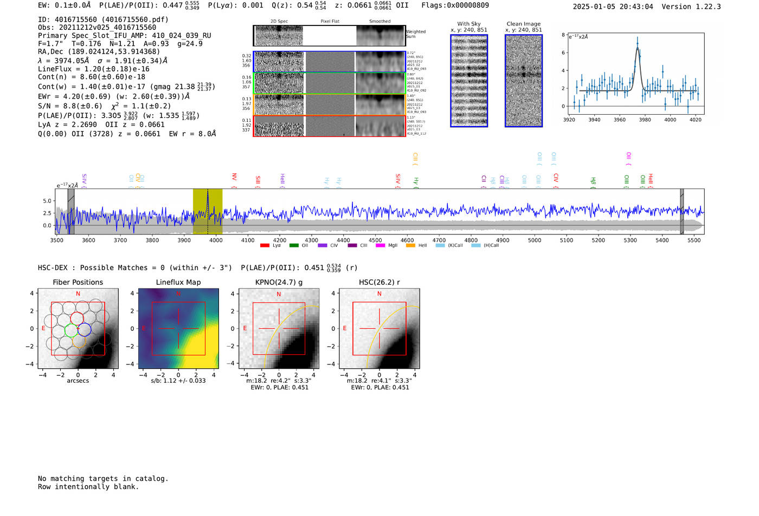Click the magenta OII marker above 5300
Viewport: 759px width, 516px height.
coord(628,159)
